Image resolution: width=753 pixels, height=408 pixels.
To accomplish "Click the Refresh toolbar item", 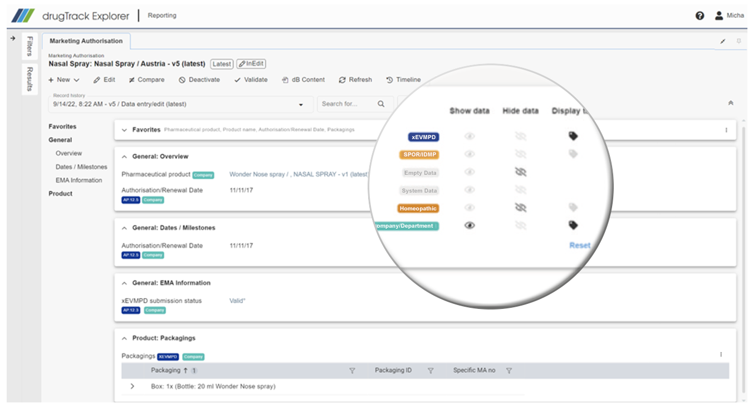I will pyautogui.click(x=355, y=80).
